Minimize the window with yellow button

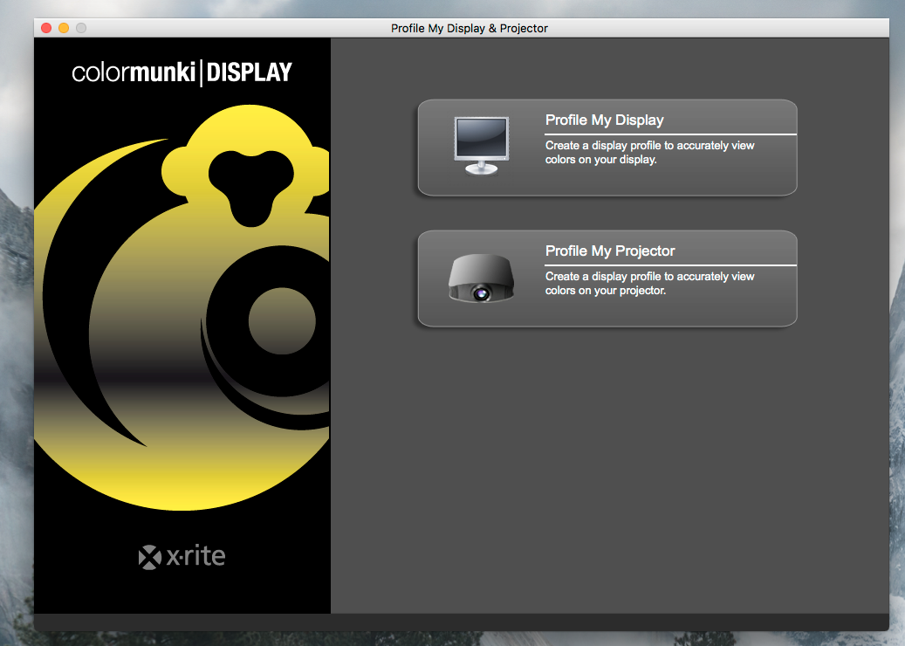[64, 28]
